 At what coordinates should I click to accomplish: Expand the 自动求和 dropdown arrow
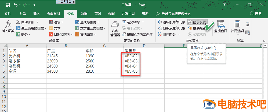37,22
